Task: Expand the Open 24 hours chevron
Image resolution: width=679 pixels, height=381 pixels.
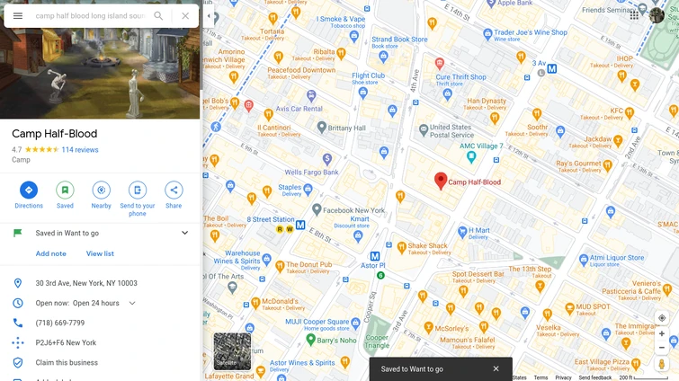Action: click(132, 303)
